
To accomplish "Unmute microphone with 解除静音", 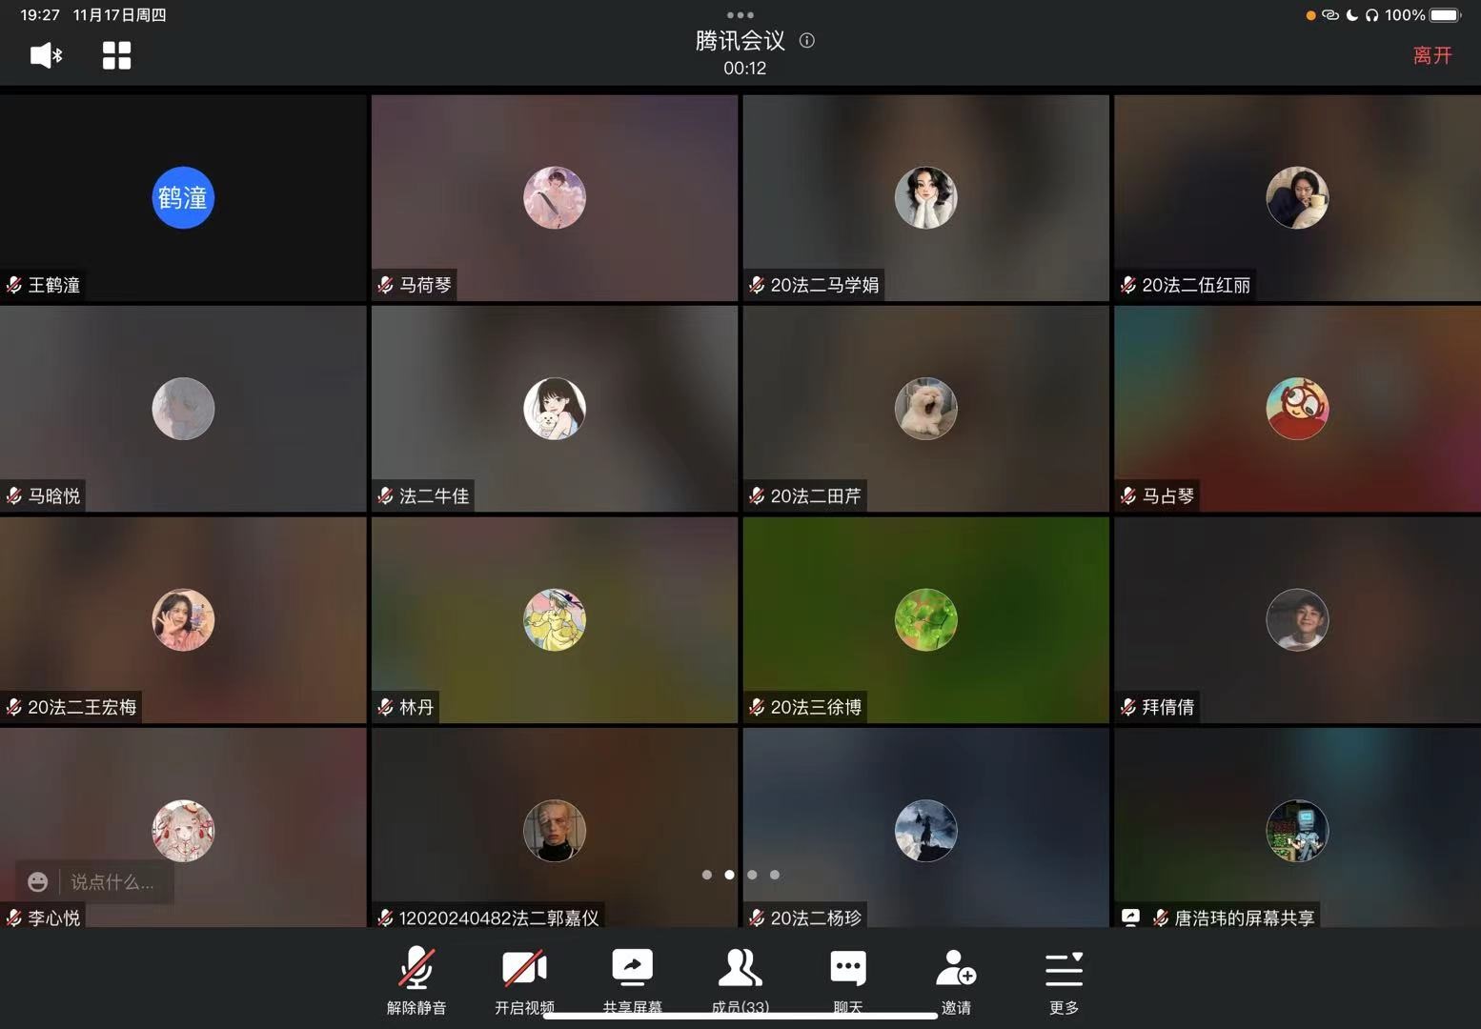I will point(416,970).
